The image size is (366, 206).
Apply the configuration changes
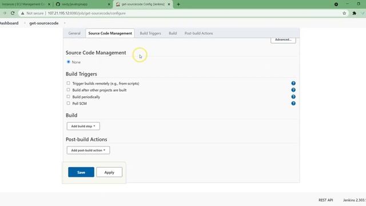coord(109,172)
